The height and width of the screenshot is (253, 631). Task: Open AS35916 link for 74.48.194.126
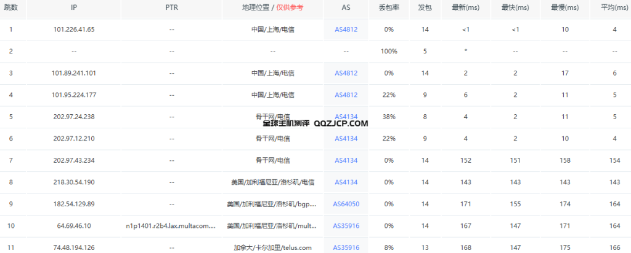point(346,248)
